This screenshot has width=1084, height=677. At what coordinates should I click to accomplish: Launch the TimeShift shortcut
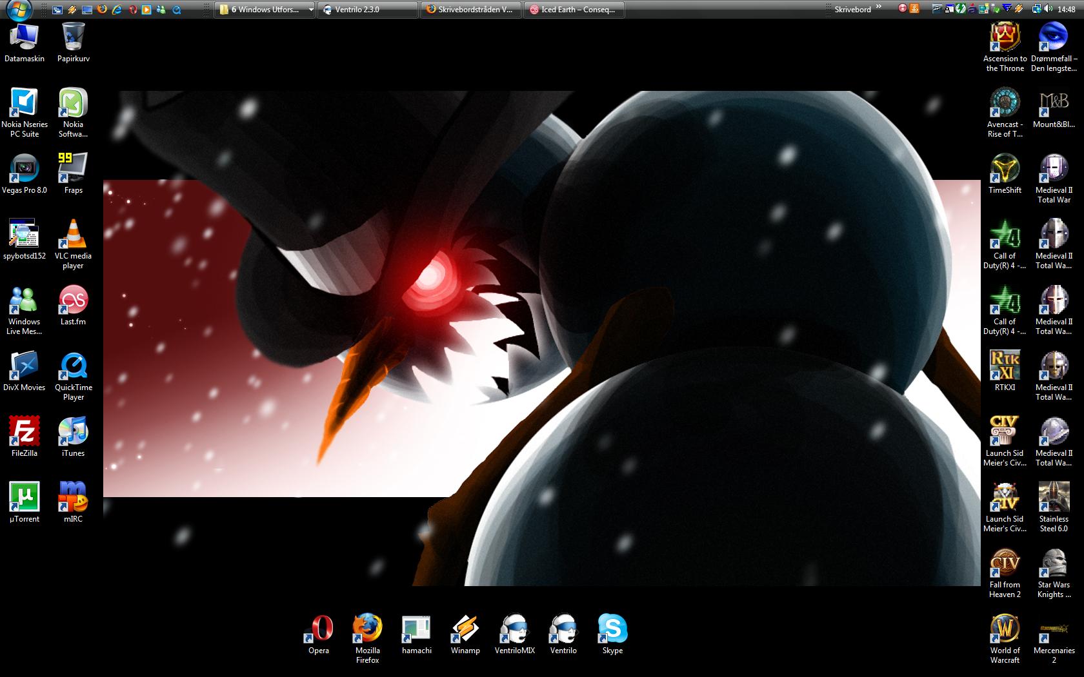pyautogui.click(x=1005, y=174)
